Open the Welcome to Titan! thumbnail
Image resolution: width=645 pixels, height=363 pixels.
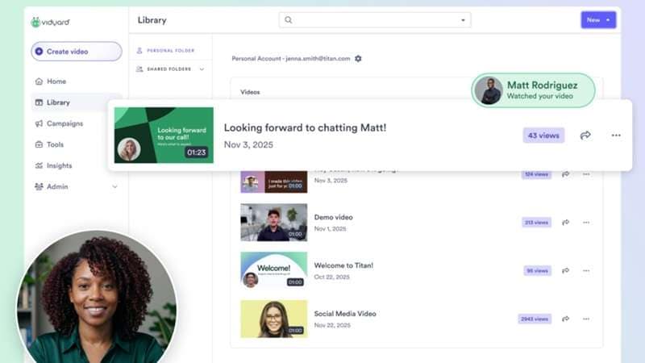(x=274, y=270)
